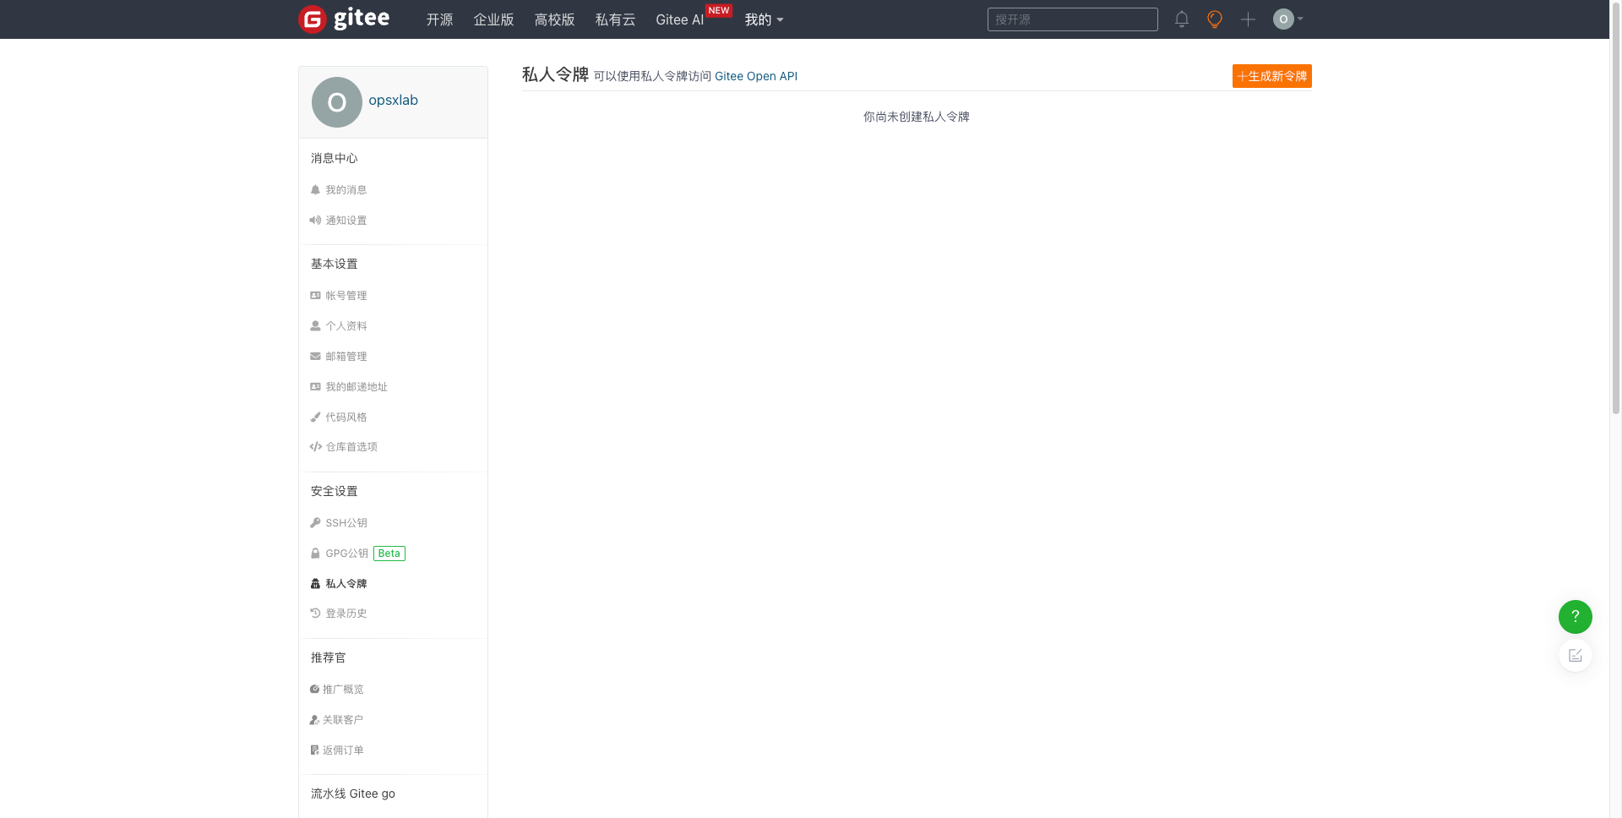Click the brush icon beside 代码风格
Viewport: 1622px width, 818px height.
[315, 417]
